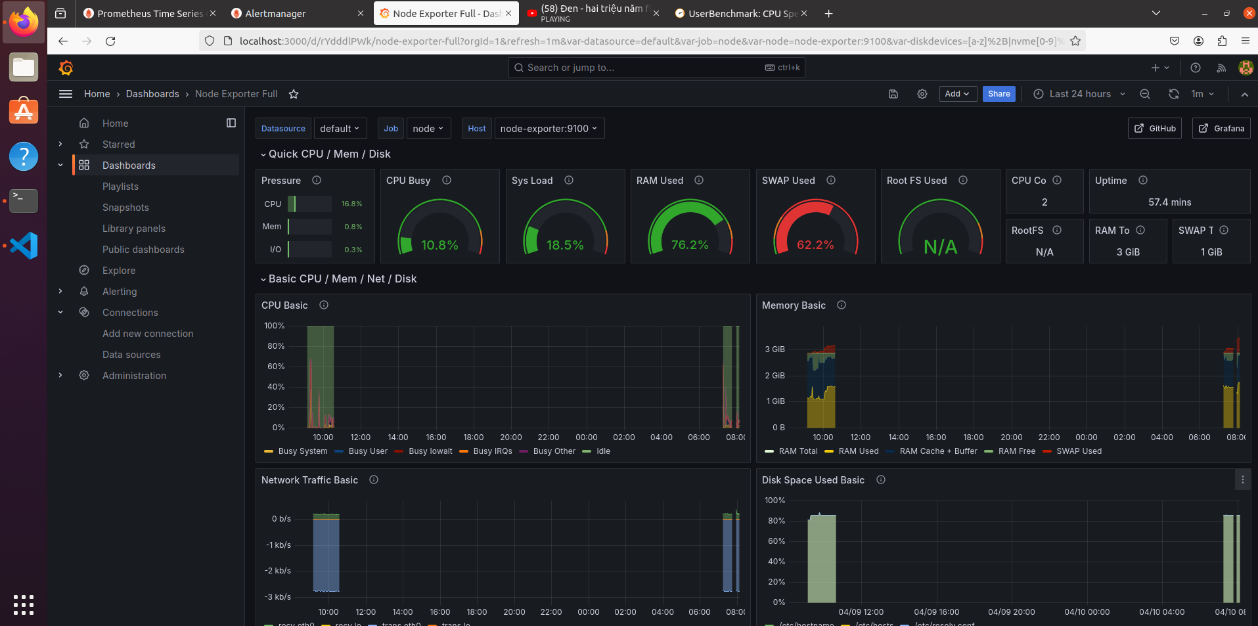Click the Explore compass icon in sidebar
Screen dimensions: 1258x626
point(84,270)
